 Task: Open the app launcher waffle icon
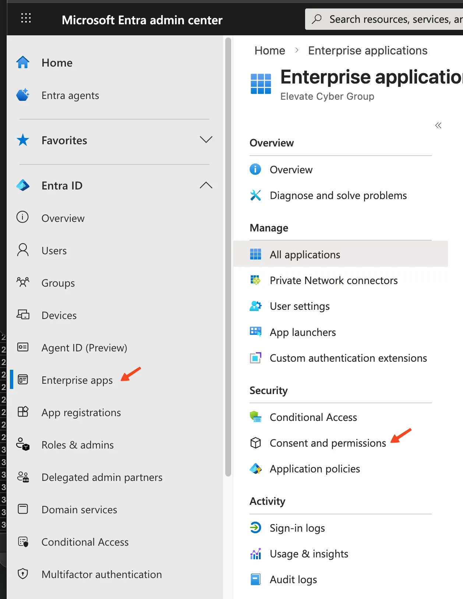pyautogui.click(x=26, y=18)
